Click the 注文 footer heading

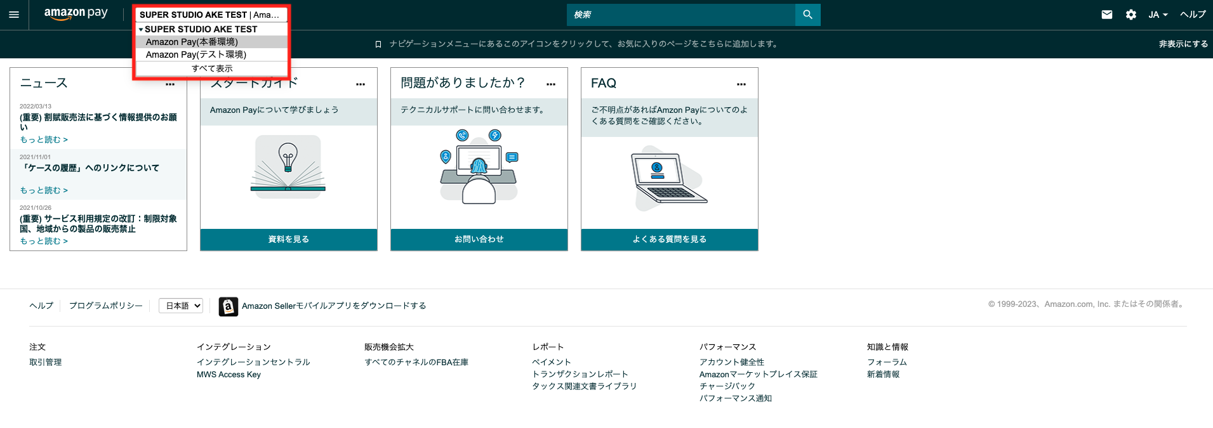point(37,347)
